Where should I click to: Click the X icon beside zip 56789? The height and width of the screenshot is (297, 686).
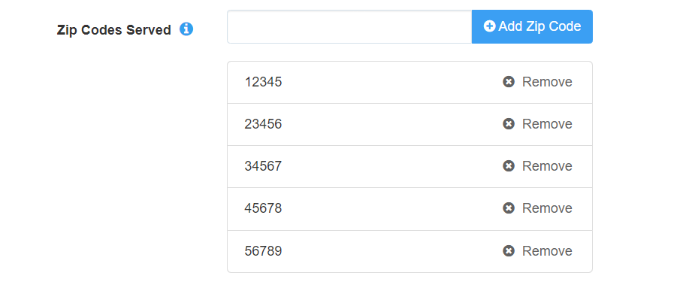(509, 251)
